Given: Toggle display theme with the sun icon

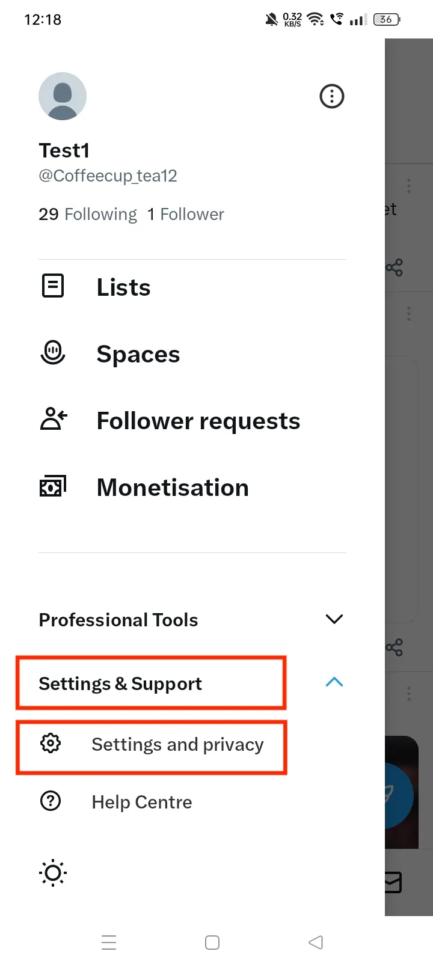Looking at the screenshot, I should click(x=53, y=873).
